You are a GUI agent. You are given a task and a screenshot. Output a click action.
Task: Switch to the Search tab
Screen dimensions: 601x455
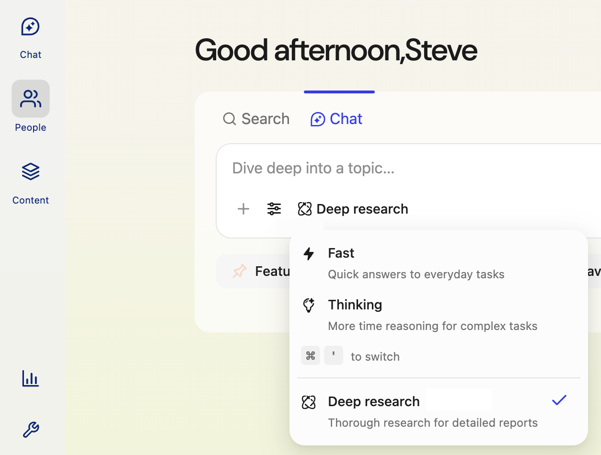256,119
